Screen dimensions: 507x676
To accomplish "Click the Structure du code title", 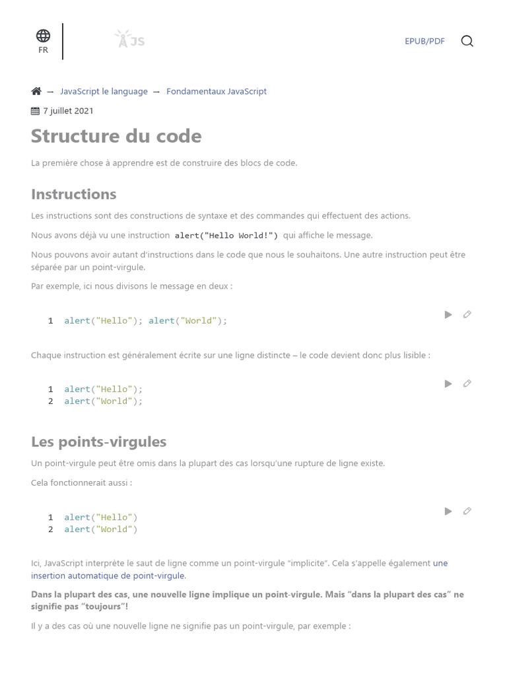I will coord(116,136).
